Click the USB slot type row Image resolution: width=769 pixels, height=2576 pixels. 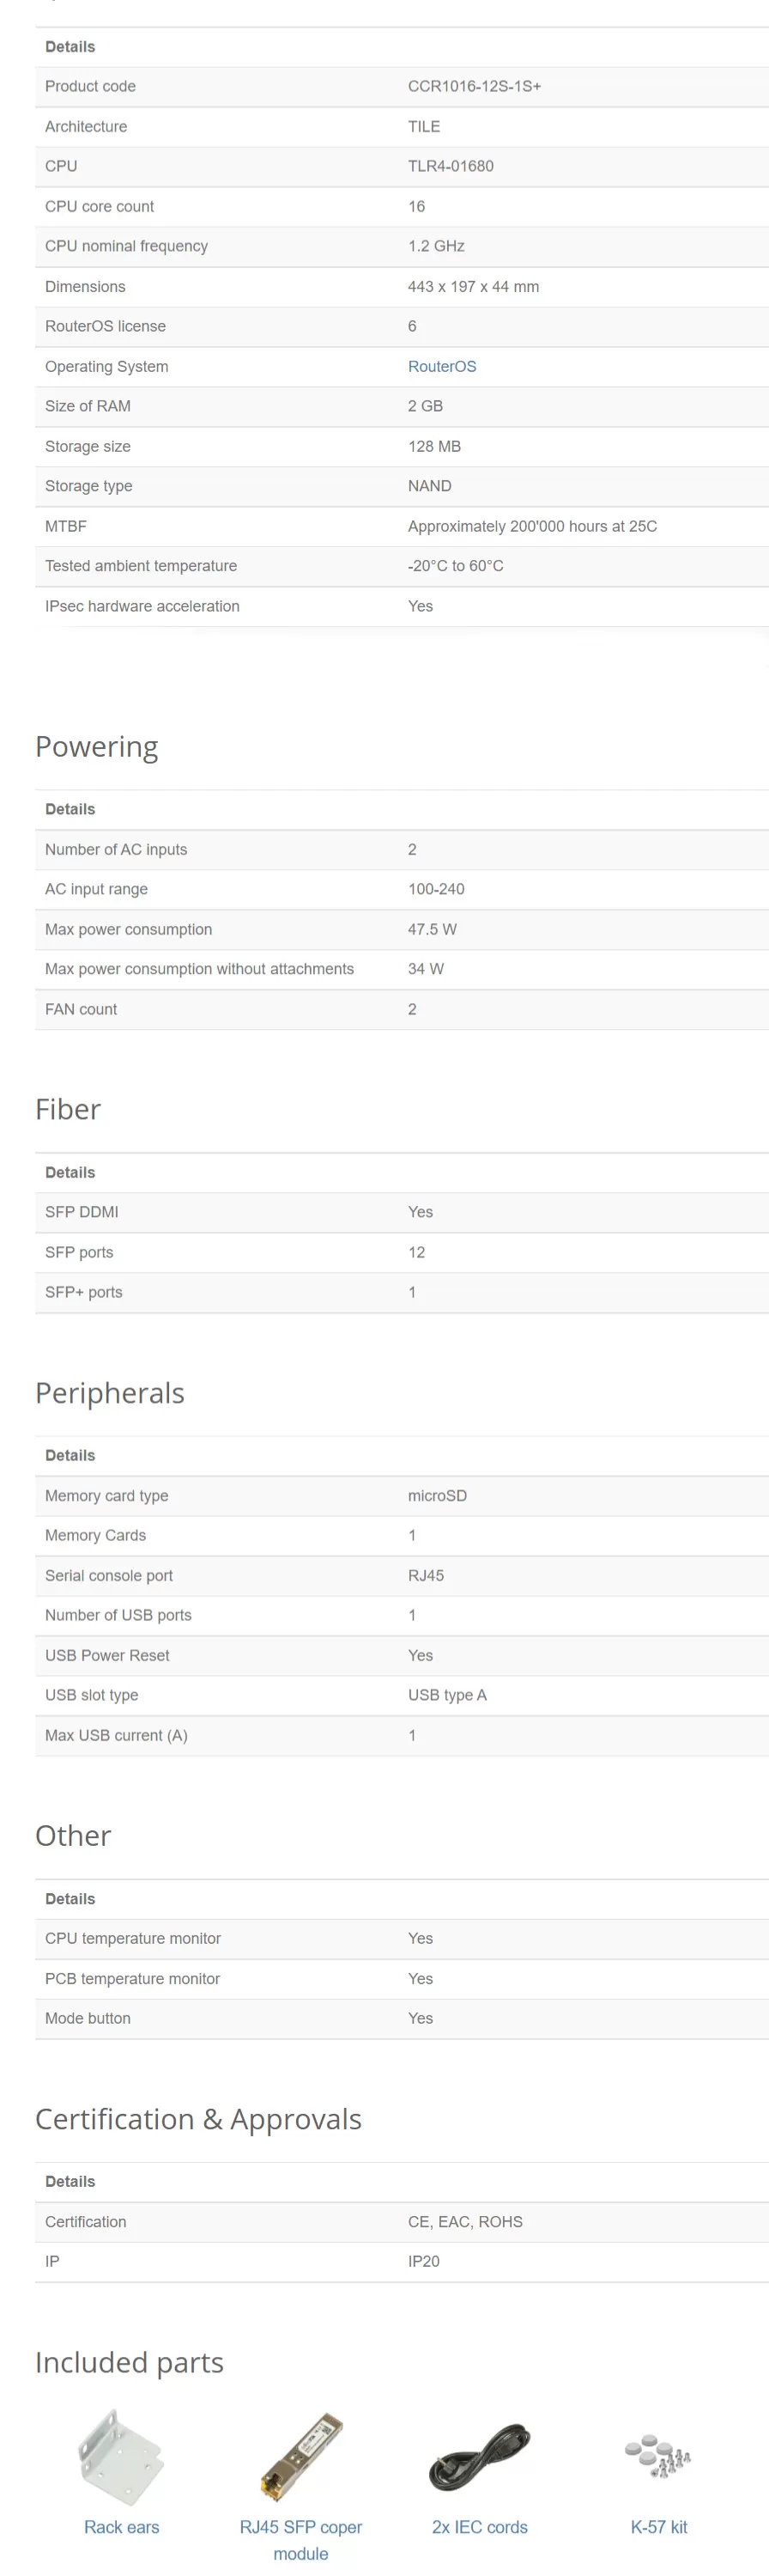pyautogui.click(x=402, y=1694)
